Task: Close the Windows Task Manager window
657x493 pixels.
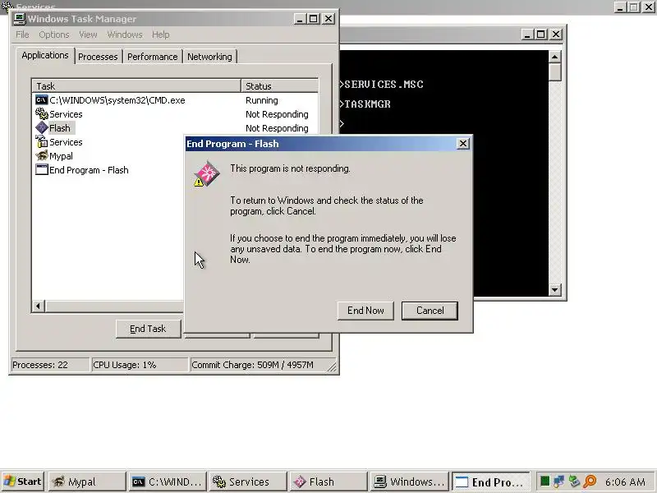Action: (328, 19)
